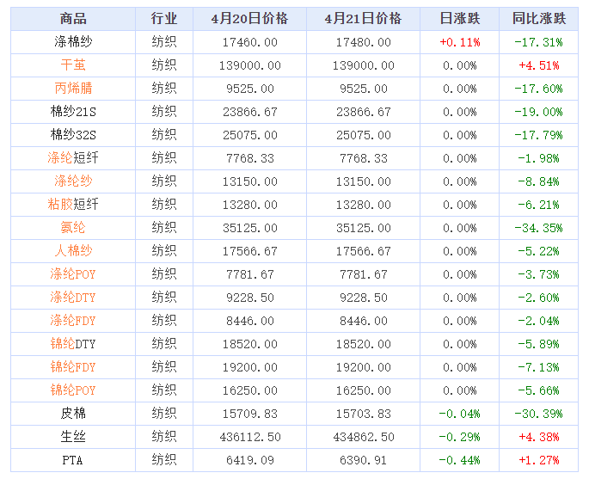Click the 涤纶短纤 product link

pyautogui.click(x=73, y=158)
